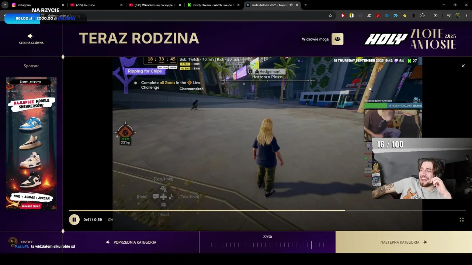Open the yellow chess knight extension
Image resolution: width=472 pixels, height=265 pixels.
[405, 15]
